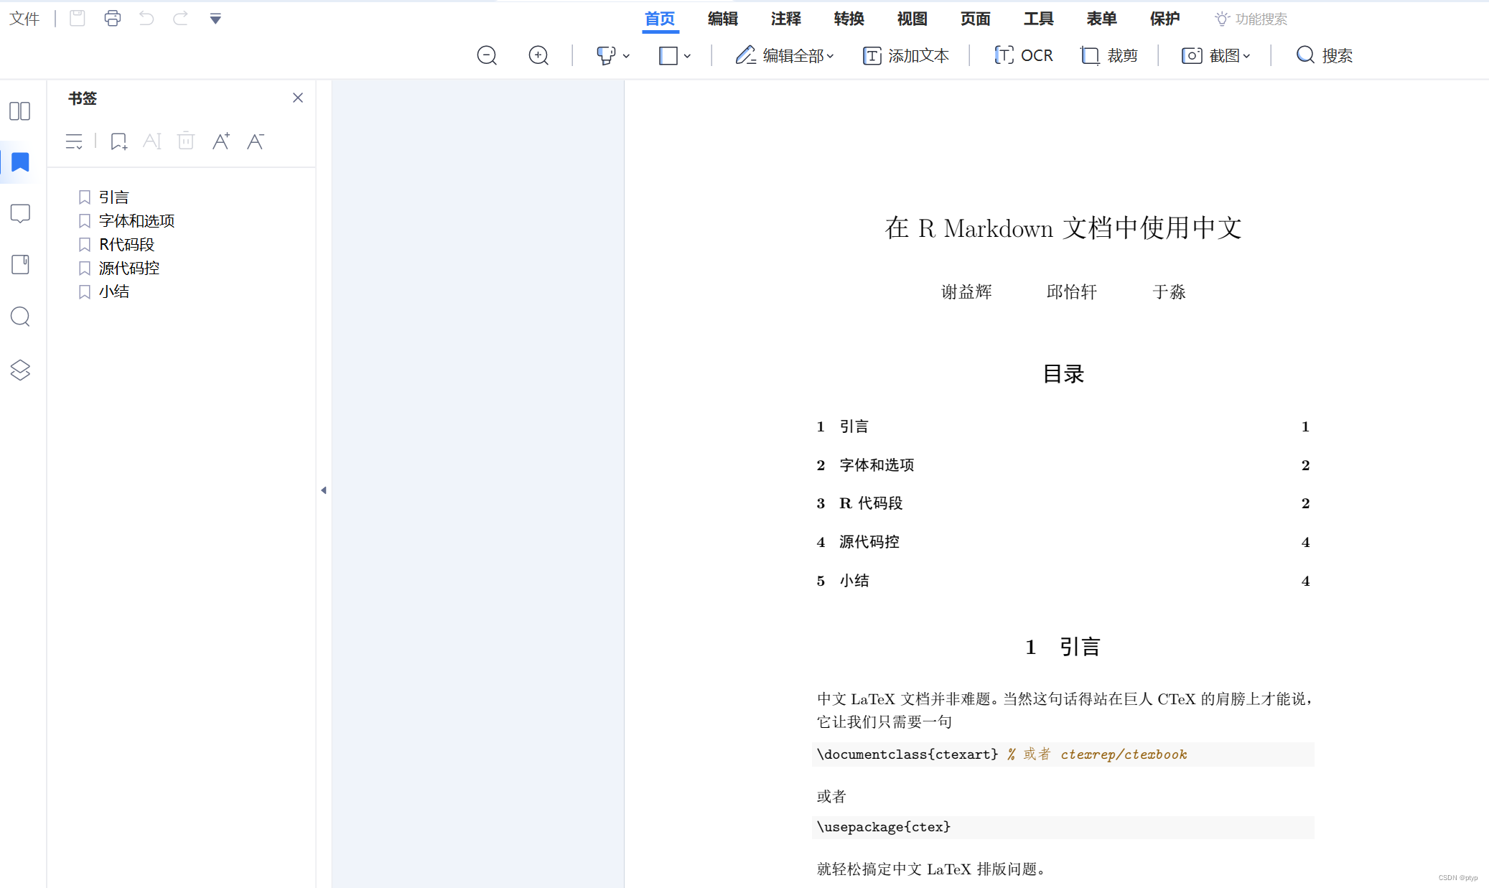Click the document title text
Viewport: 1489px width, 888px height.
1063,228
